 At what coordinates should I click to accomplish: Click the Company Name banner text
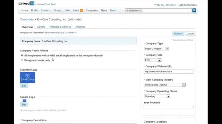45,41
